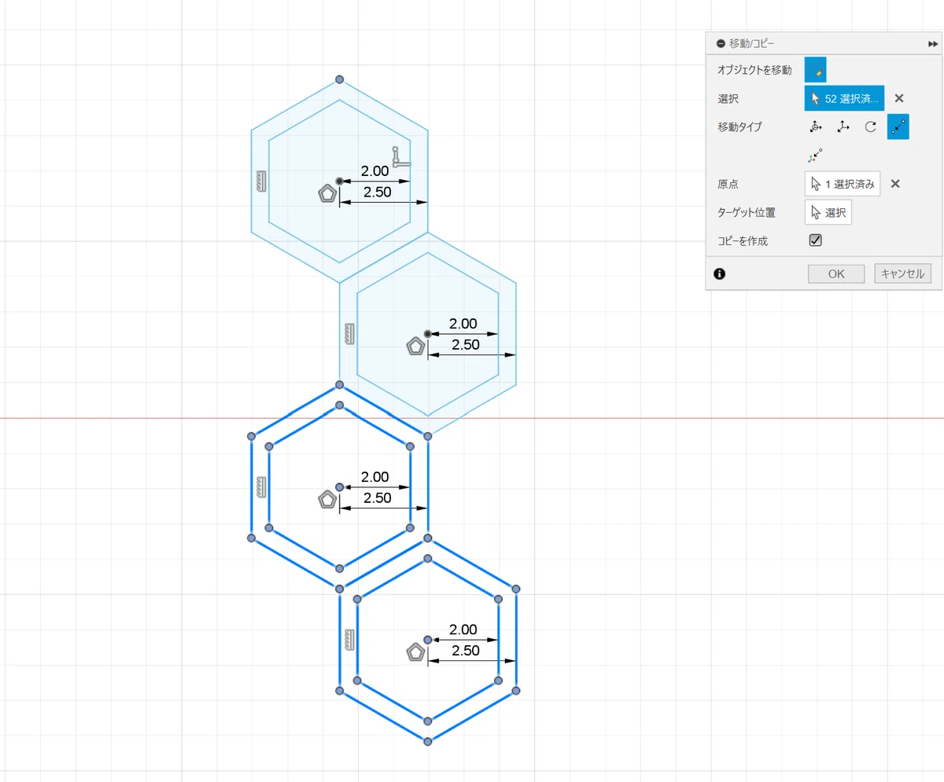Clear the 52 selected objects with the X
The image size is (944, 782).
[x=899, y=98]
